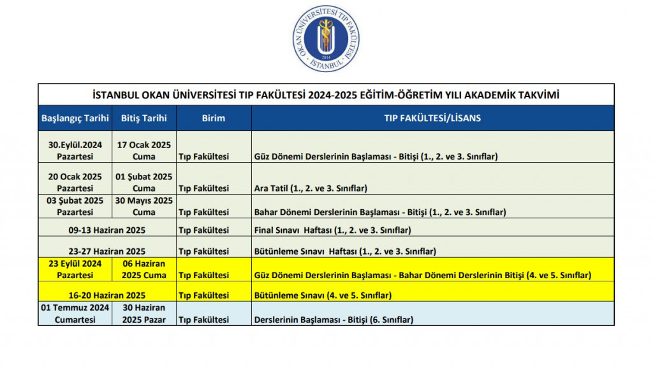
Task: Click 'Güz Dönemi Derslerinin Başlaması - Bitişi (1., 2. ve 3. Sınıflar)'
Action: click(x=376, y=156)
